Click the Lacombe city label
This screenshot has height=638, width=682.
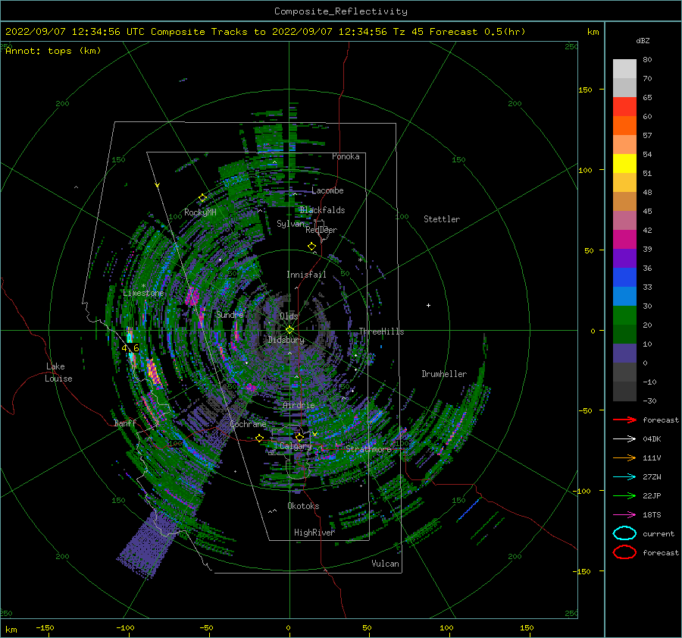(327, 190)
